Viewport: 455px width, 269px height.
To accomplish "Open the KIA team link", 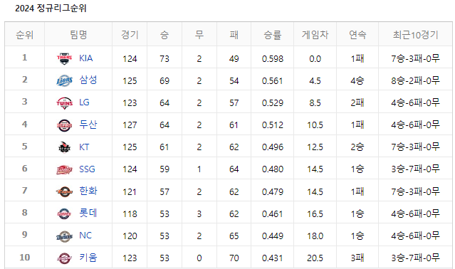I will point(86,58).
